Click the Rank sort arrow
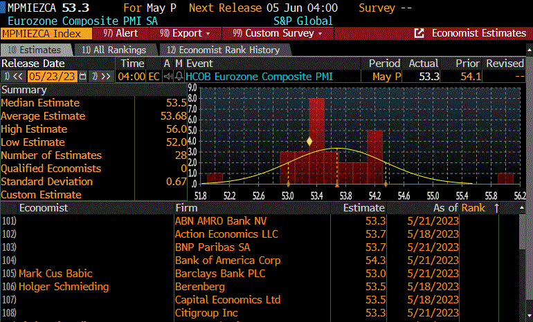Viewport: 533px width, 322px height. tap(496, 208)
